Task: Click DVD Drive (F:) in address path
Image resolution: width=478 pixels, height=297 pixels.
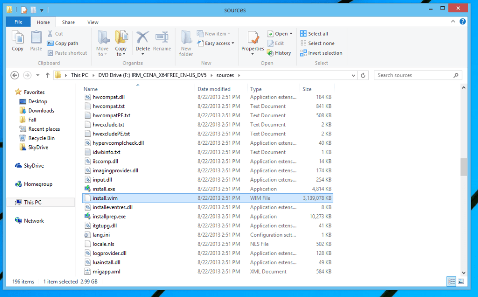Action: click(x=152, y=75)
